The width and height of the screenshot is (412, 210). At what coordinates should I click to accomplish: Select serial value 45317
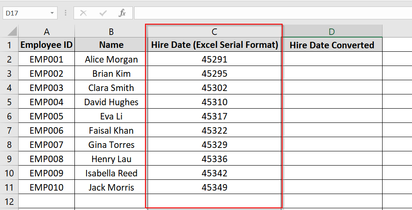tap(214, 116)
